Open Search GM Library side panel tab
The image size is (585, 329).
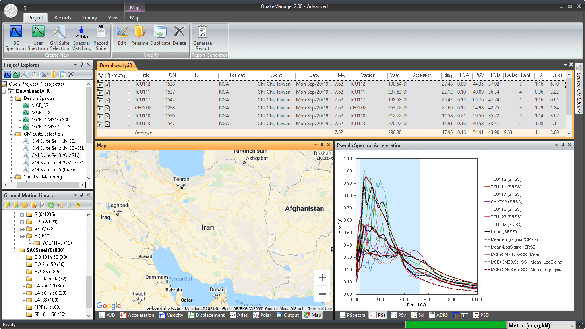click(579, 89)
